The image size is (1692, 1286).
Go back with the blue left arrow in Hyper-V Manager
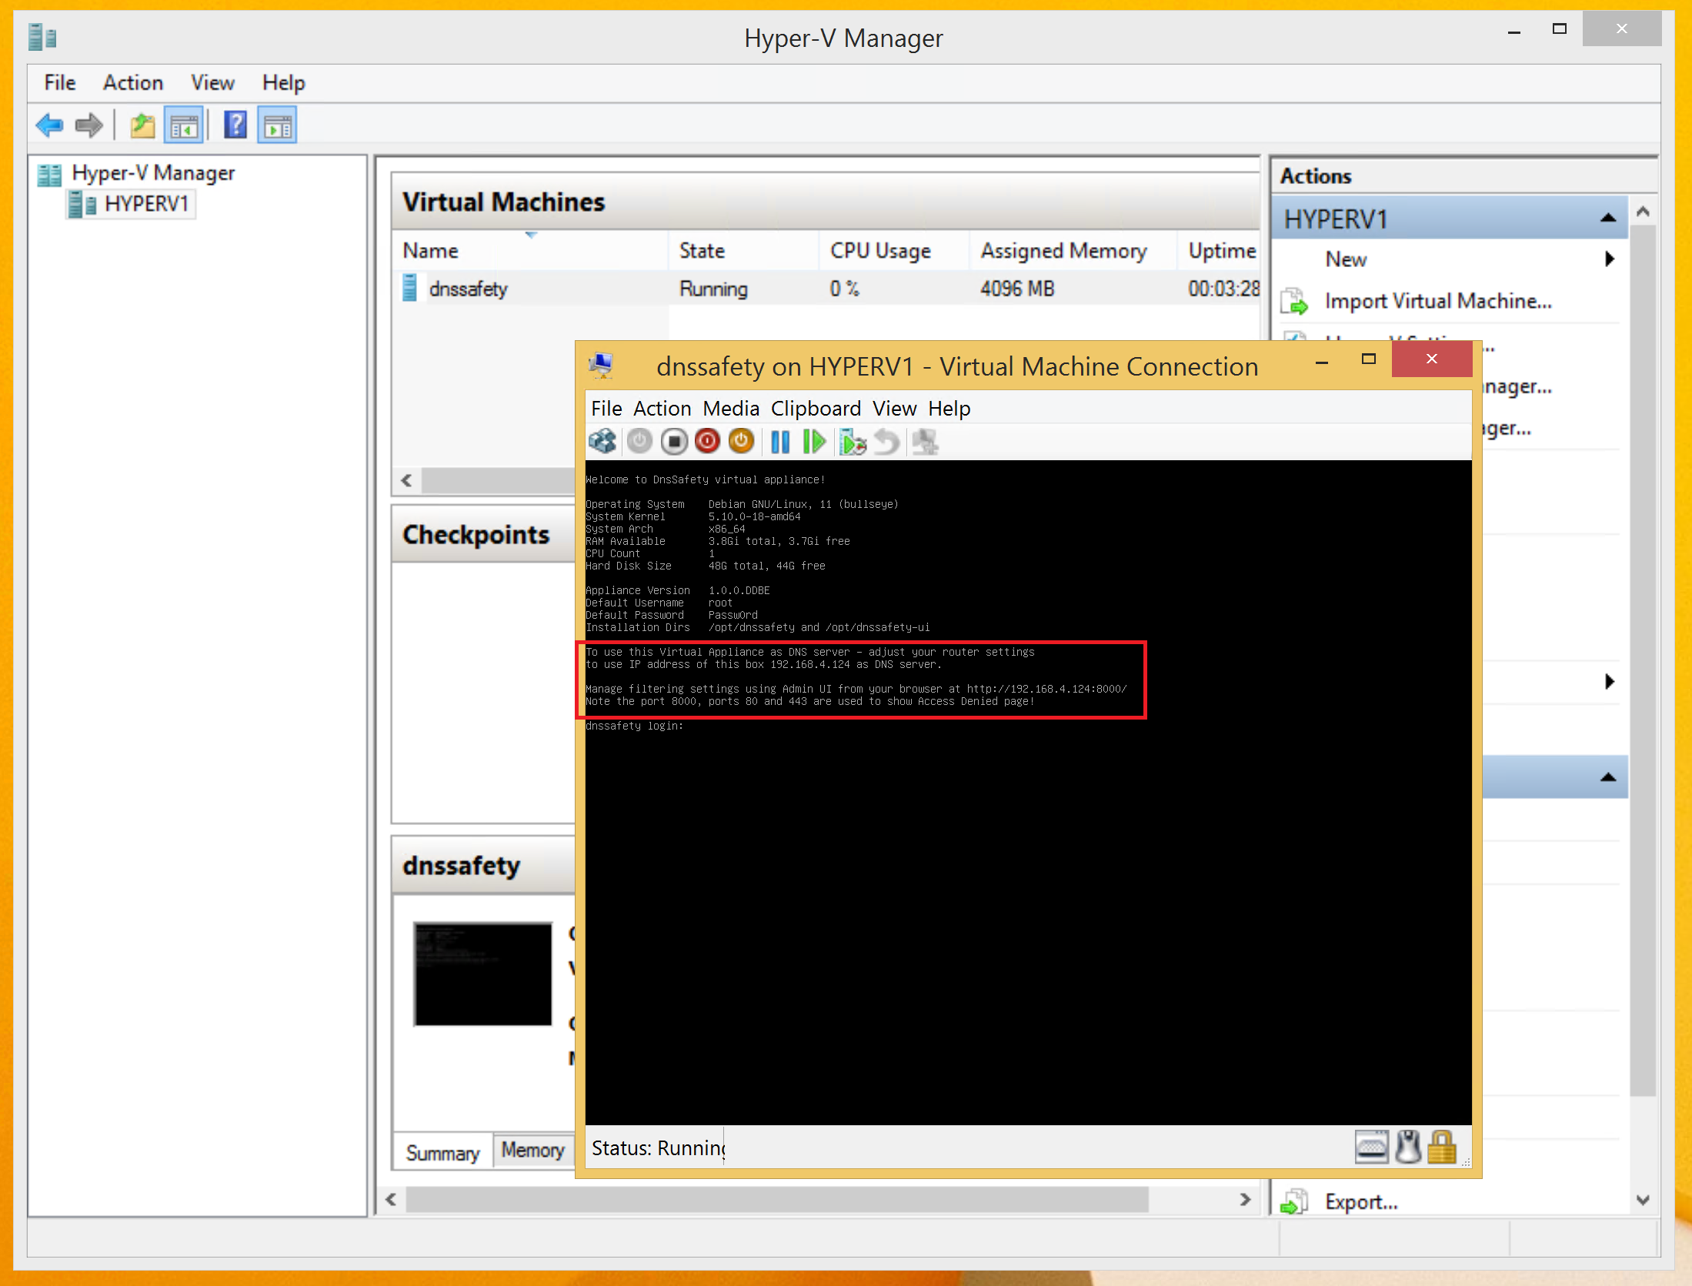click(49, 125)
